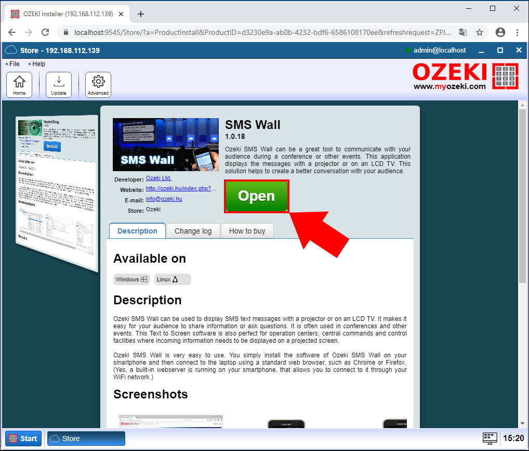Go to the Home toolbar icon
Screen dimensions: 529x451
[19, 84]
